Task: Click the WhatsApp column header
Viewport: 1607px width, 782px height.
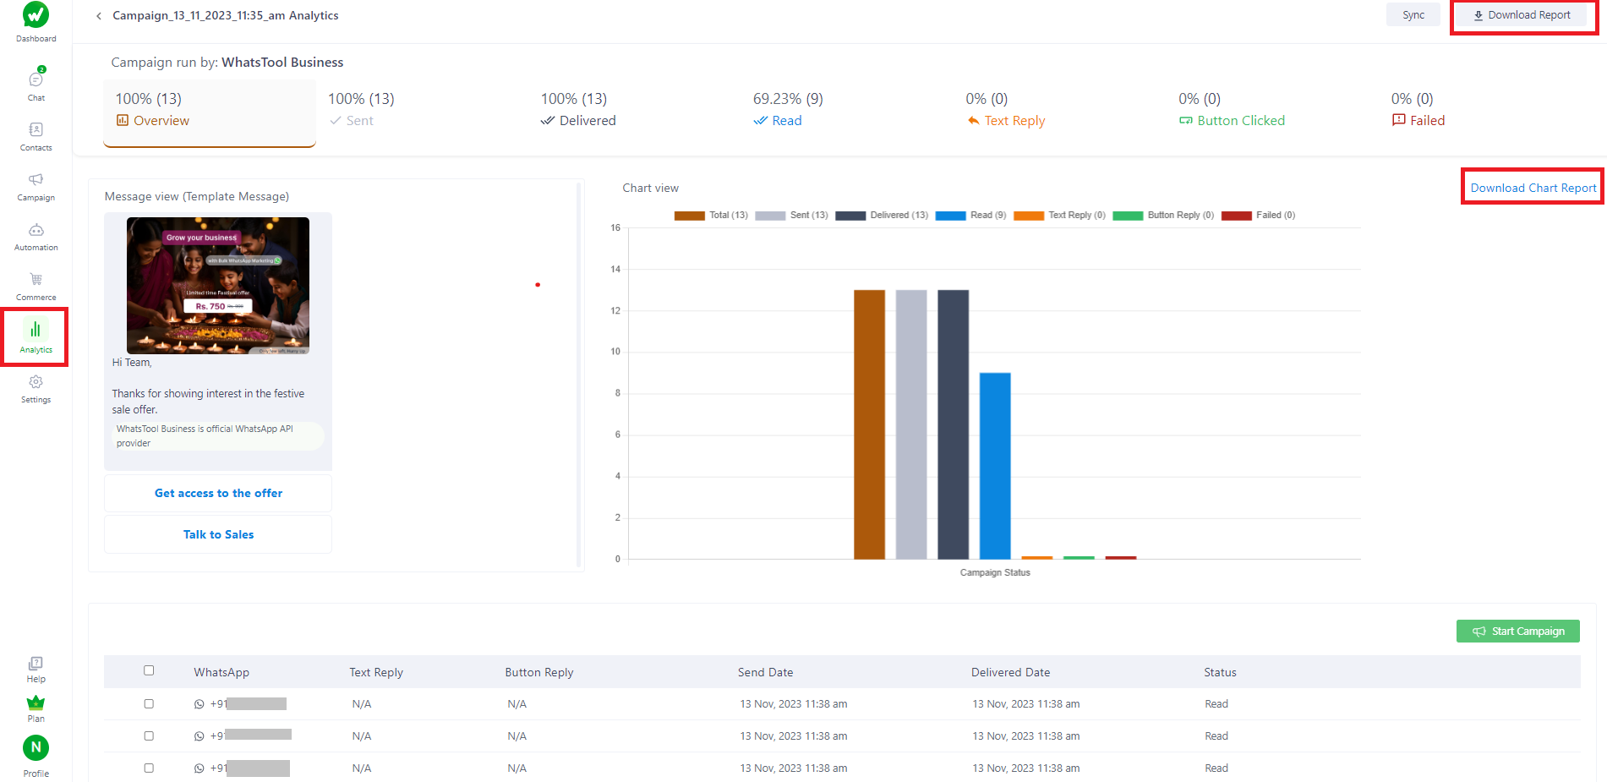Action: [221, 672]
